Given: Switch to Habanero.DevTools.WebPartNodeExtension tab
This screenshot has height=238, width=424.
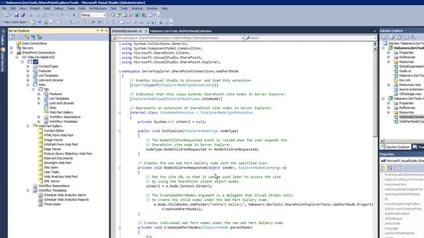Looking at the screenshot, I should point(181,31).
